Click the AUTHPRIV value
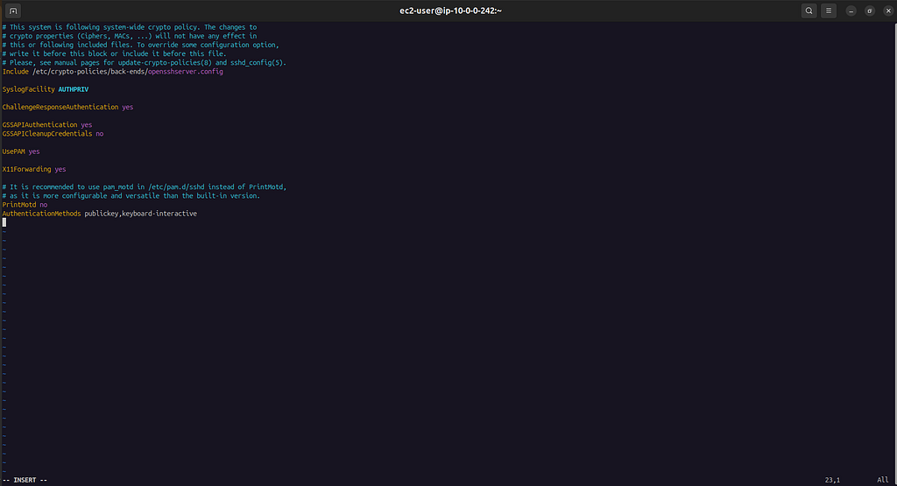 pos(74,89)
